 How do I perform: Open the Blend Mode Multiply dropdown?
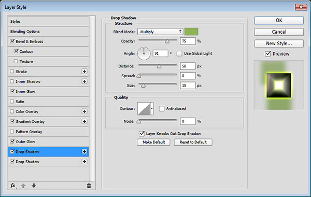click(x=160, y=32)
